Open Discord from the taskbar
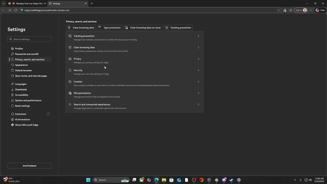 coord(224,180)
